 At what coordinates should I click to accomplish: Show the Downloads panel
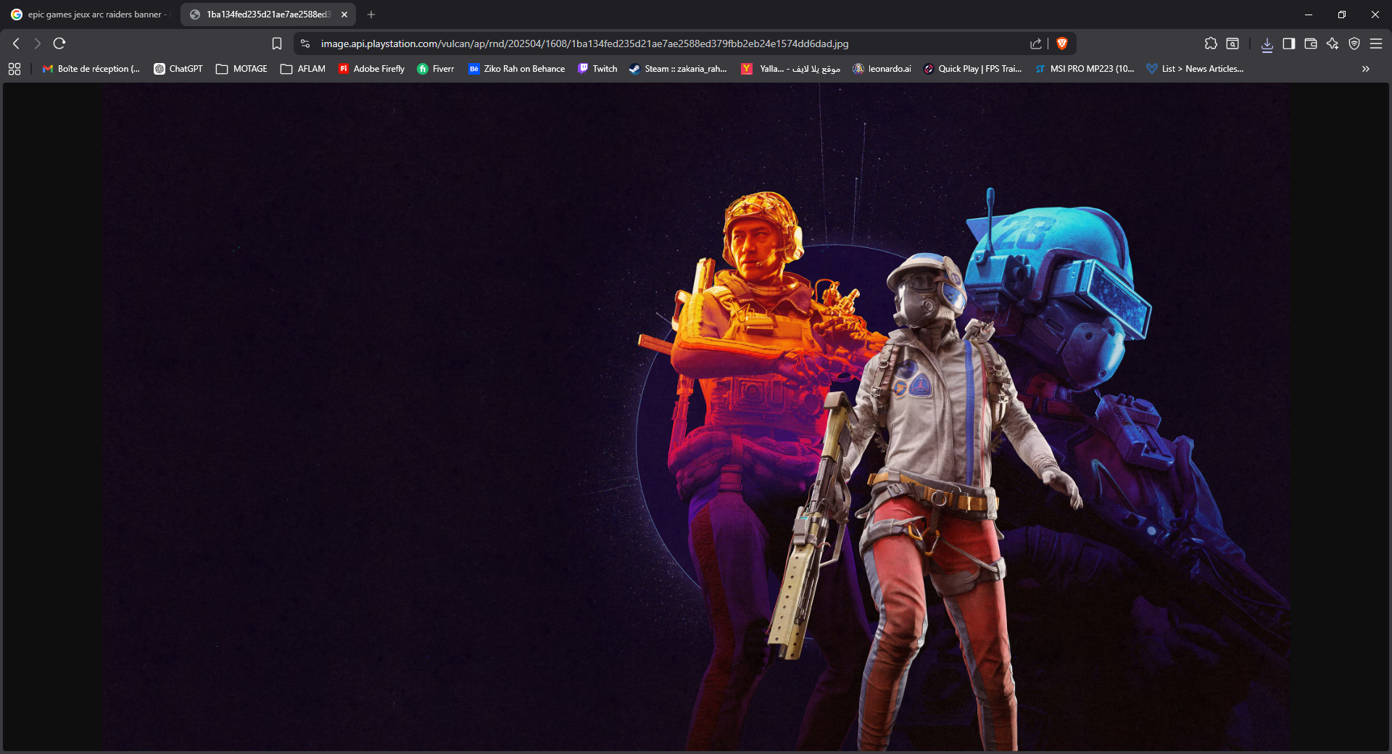click(1267, 44)
